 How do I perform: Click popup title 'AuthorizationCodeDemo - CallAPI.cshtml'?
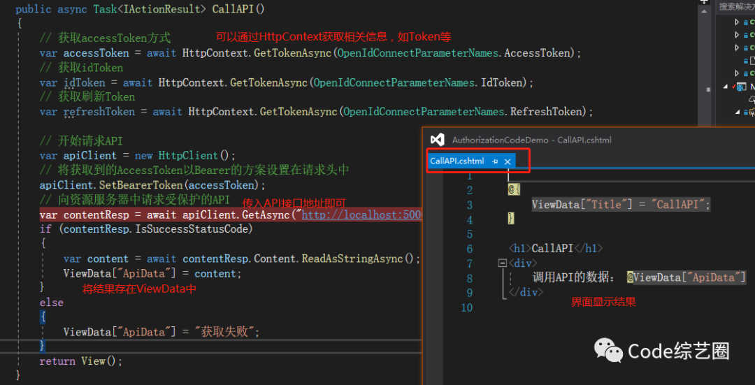(x=531, y=140)
